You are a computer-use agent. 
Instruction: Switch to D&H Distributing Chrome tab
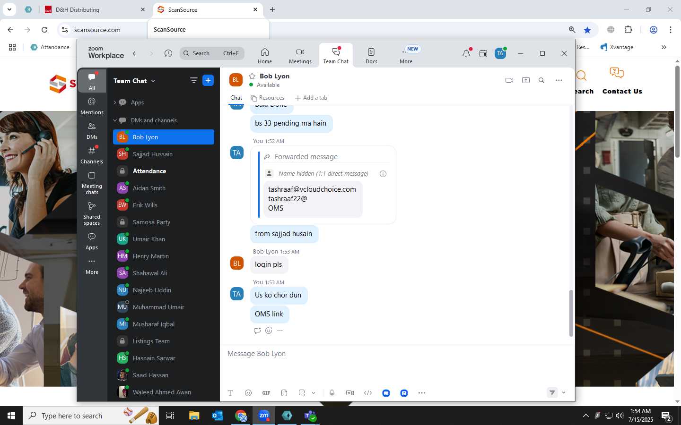tap(94, 9)
